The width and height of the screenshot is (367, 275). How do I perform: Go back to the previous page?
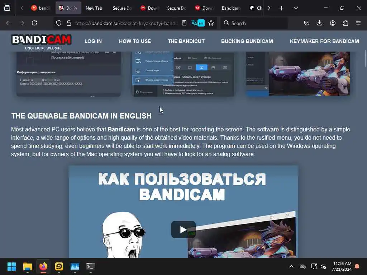tap(9, 23)
